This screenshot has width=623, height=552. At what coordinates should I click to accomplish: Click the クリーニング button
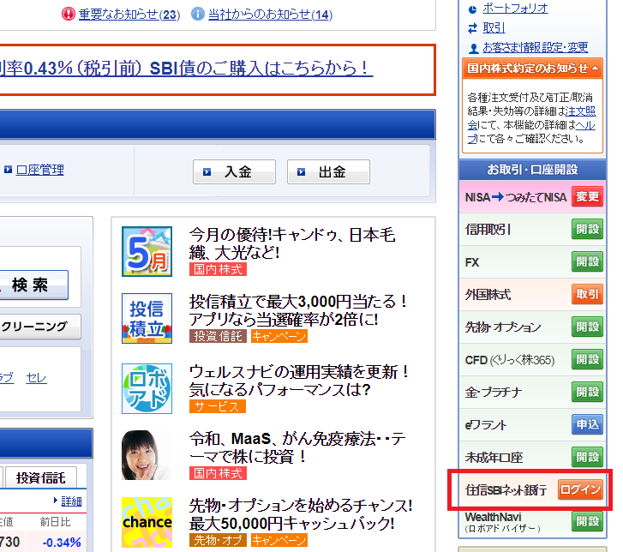pos(39,327)
